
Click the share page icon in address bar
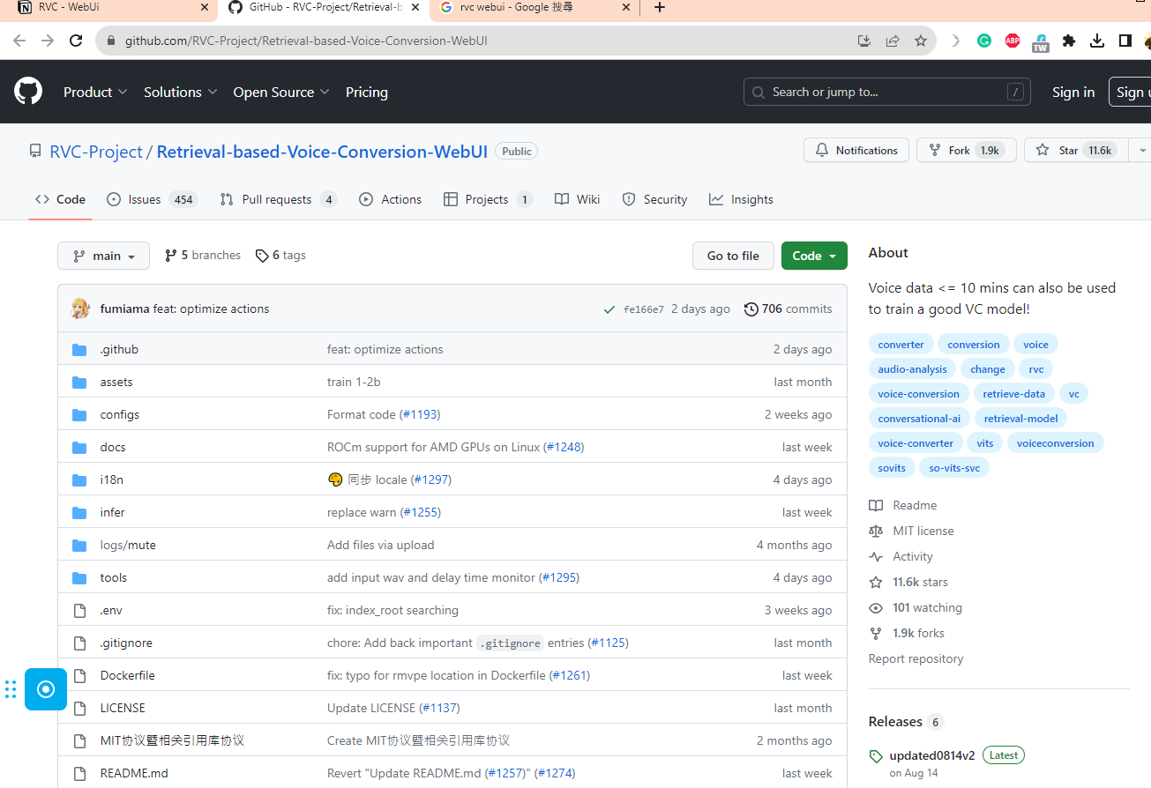click(x=893, y=41)
